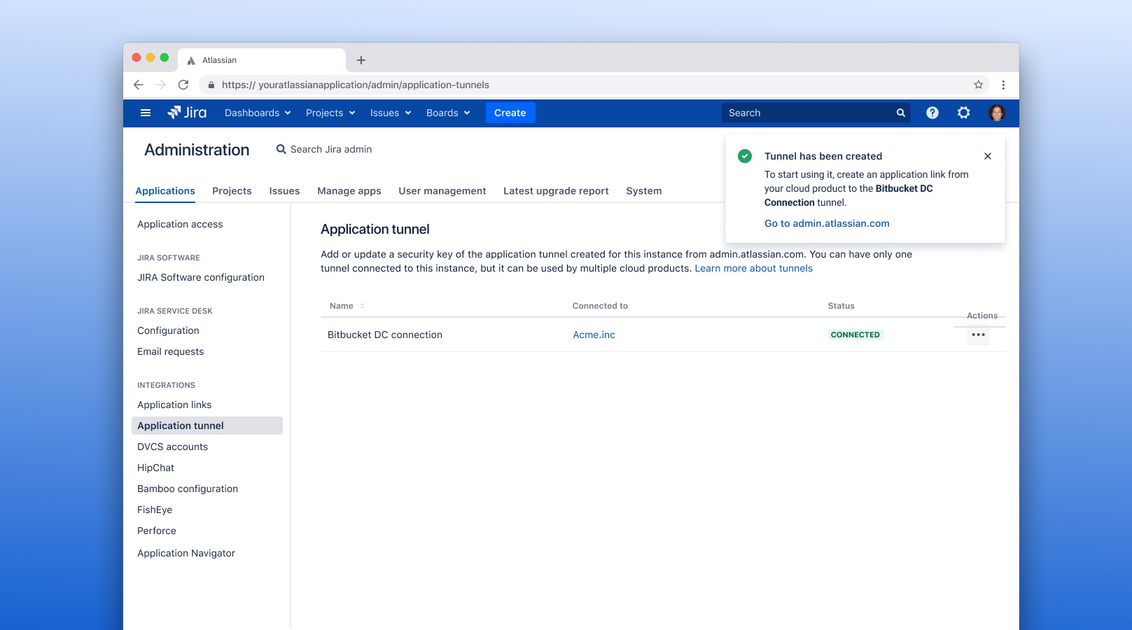The width and height of the screenshot is (1132, 630).
Task: Go back with browser back arrow
Action: (139, 85)
